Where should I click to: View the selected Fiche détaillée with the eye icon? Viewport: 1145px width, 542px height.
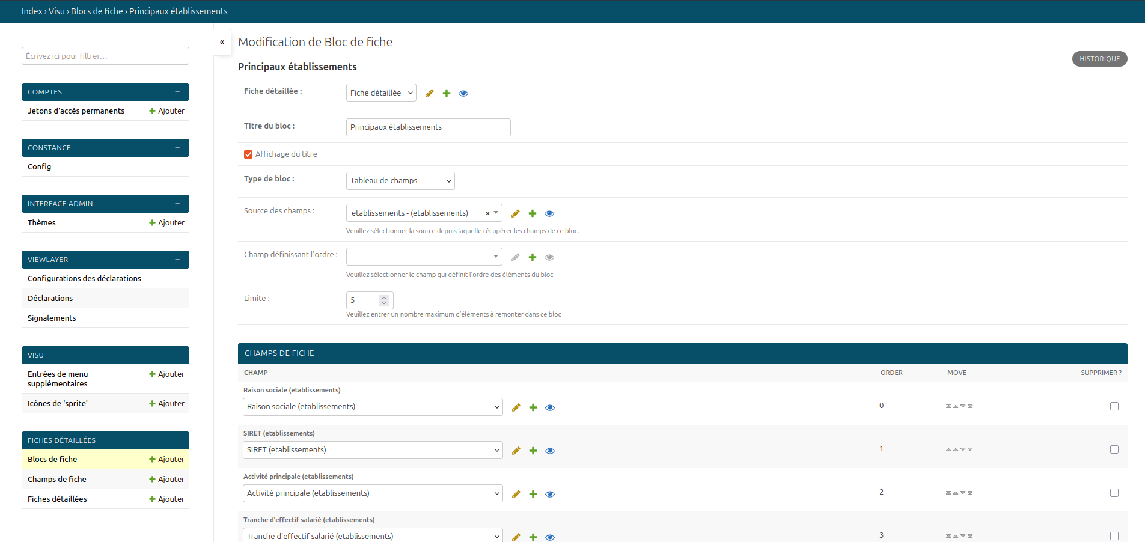pyautogui.click(x=463, y=93)
